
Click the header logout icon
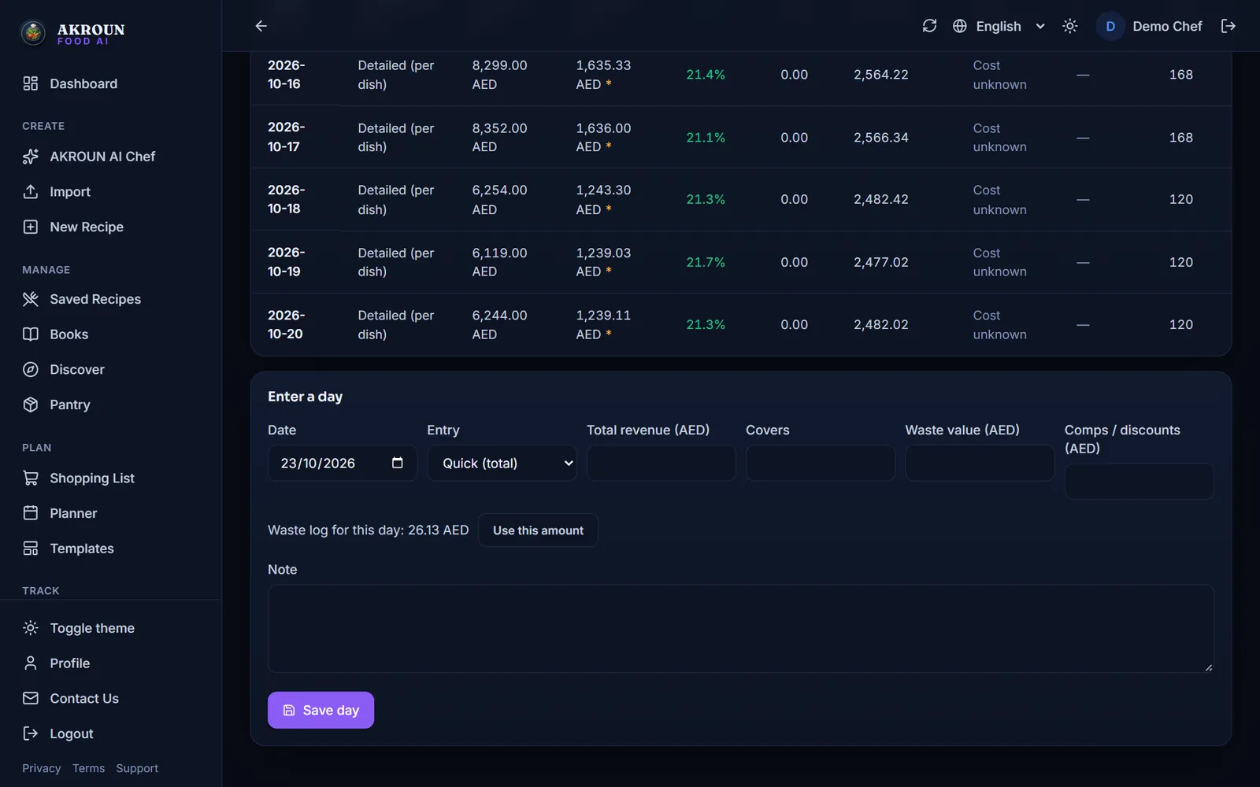1228,26
